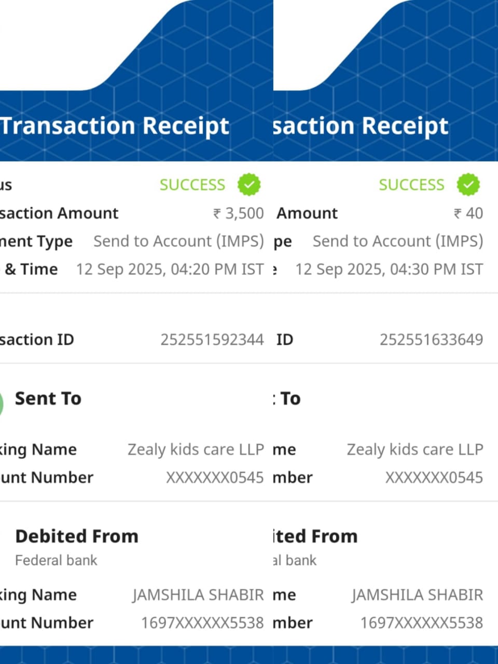Click the Sent To section heading
Viewport: 498px width, 664px height.
[48, 398]
